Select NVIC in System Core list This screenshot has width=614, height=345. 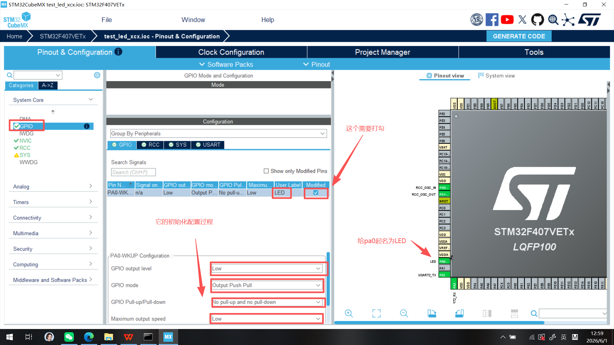tap(25, 141)
